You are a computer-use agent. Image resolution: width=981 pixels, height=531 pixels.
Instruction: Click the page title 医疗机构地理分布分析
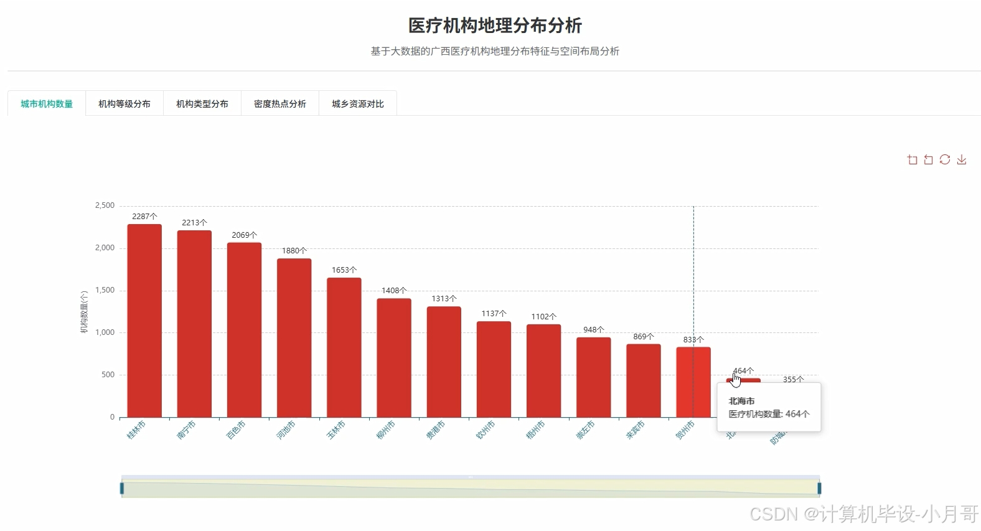pos(495,26)
